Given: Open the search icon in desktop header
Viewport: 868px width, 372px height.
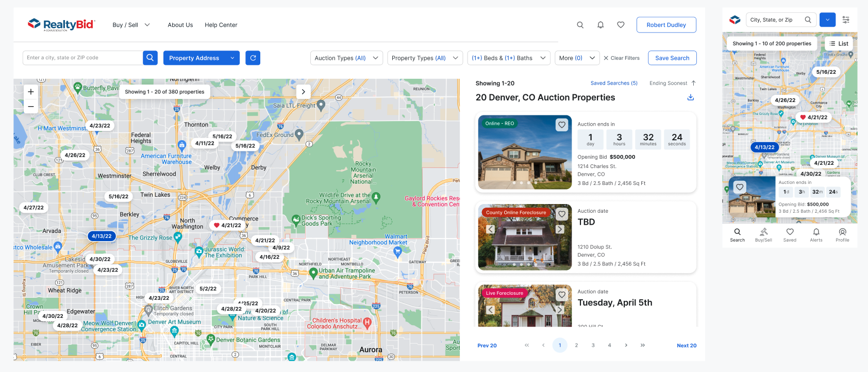Looking at the screenshot, I should pyautogui.click(x=580, y=25).
